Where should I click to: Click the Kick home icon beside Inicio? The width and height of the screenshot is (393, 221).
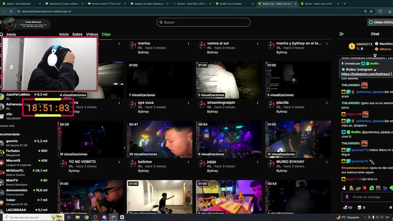[2, 34]
